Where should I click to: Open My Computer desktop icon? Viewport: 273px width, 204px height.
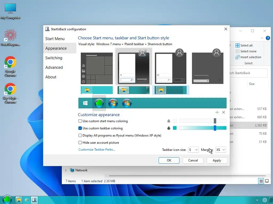tap(10, 11)
